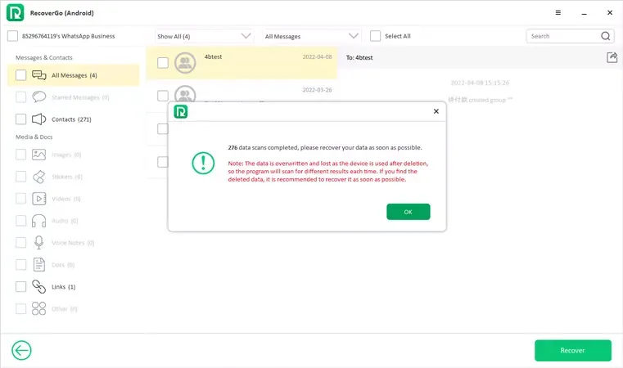The height and width of the screenshot is (368, 623).
Task: Minimize the RecoverGo window
Action: (x=584, y=13)
